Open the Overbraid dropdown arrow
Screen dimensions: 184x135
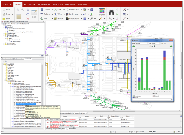click(82, 19)
